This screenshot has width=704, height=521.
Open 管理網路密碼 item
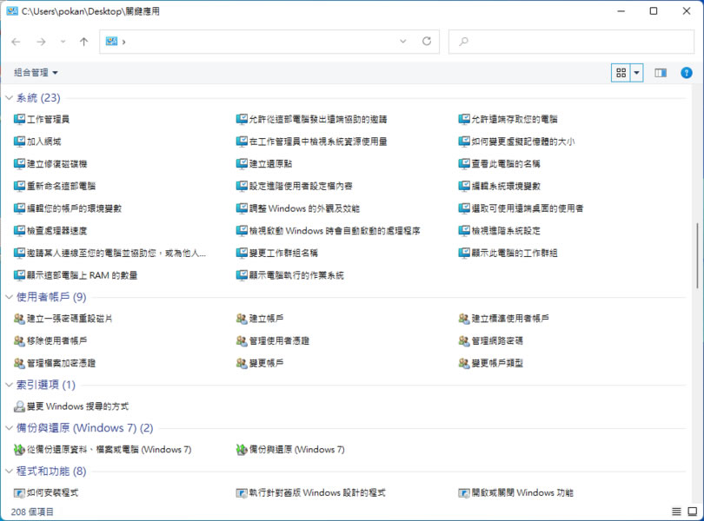[496, 340]
